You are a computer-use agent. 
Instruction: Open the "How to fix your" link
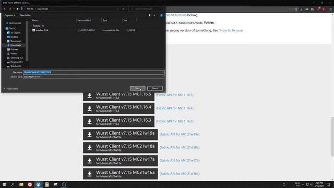231,30
